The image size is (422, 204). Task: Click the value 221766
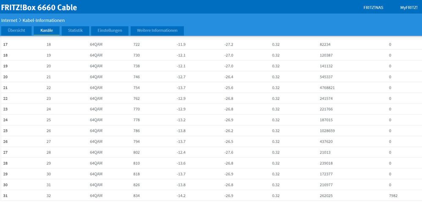tap(326, 109)
